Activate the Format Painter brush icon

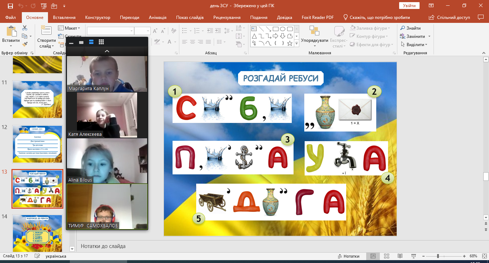click(x=25, y=44)
